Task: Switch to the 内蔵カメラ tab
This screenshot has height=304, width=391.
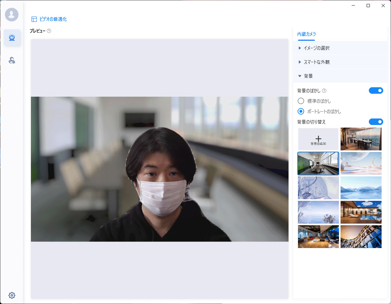Action: [x=306, y=34]
